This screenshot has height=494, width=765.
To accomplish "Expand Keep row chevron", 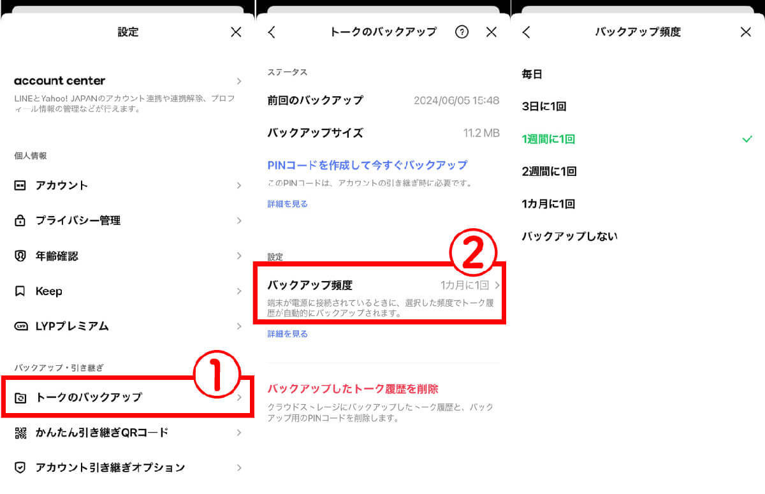I will pyautogui.click(x=239, y=291).
